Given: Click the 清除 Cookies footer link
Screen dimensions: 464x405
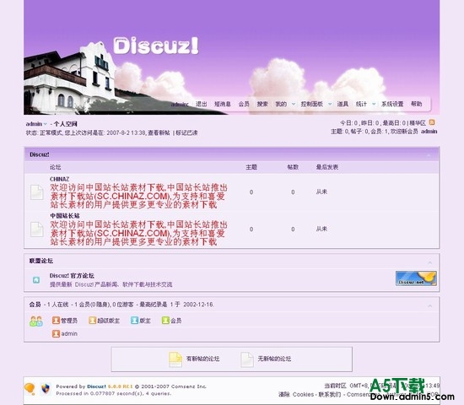Looking at the screenshot, I should tap(296, 395).
